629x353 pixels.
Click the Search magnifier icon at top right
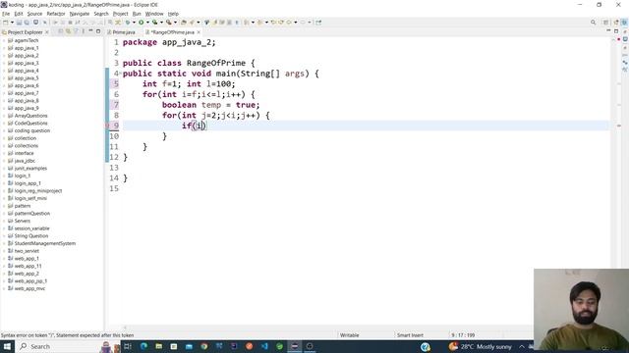pyautogui.click(x=593, y=23)
